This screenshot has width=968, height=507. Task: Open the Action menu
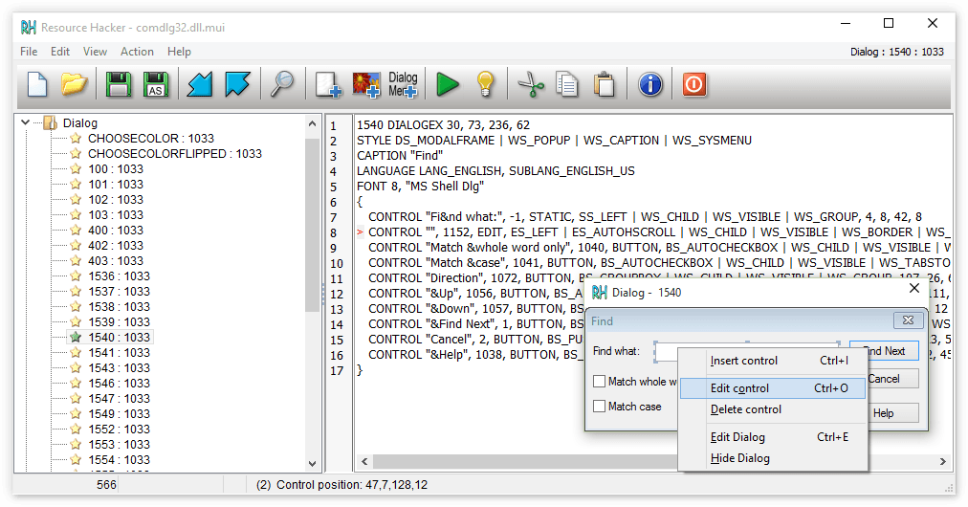[137, 52]
